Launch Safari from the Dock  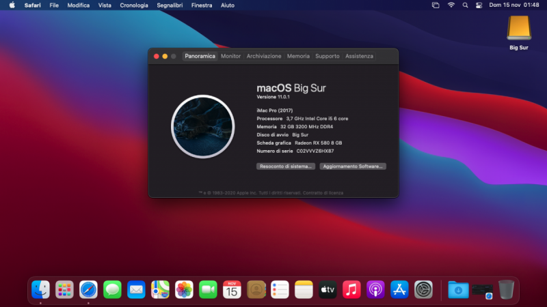[x=88, y=289]
